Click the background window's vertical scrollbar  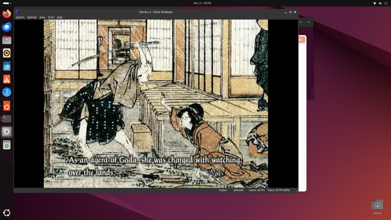coord(312,92)
